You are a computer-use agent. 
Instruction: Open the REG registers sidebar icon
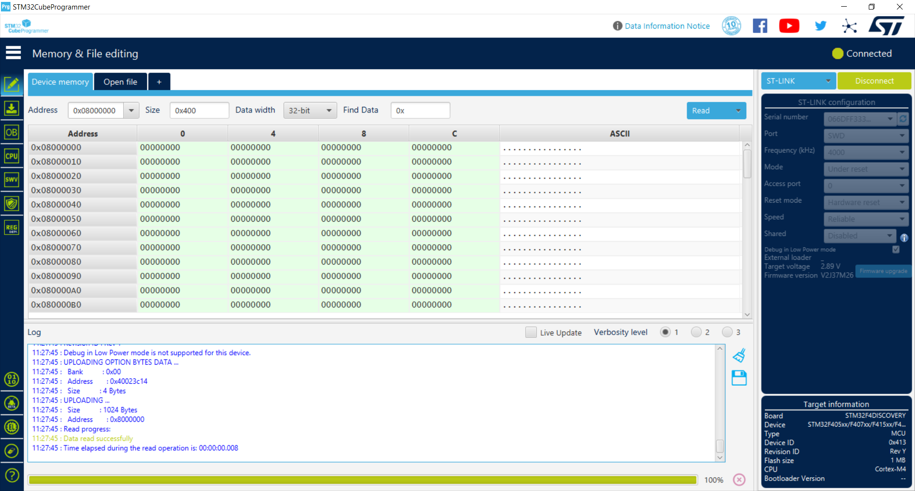click(11, 227)
